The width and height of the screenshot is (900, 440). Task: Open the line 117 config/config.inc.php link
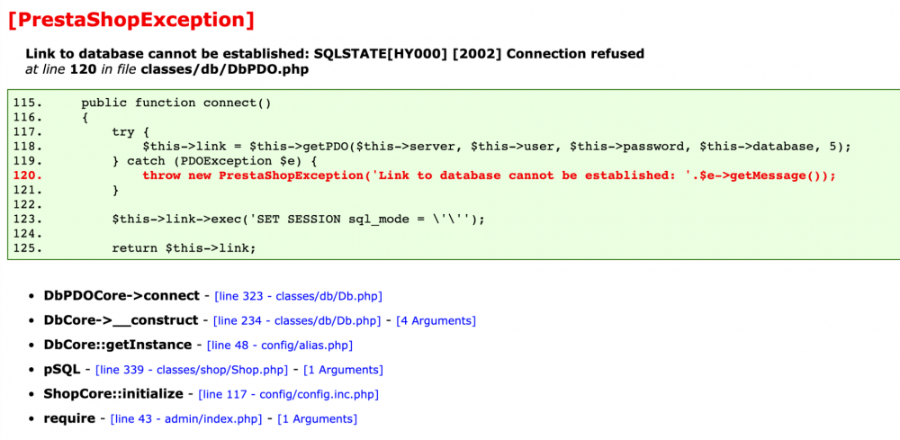coord(288,395)
